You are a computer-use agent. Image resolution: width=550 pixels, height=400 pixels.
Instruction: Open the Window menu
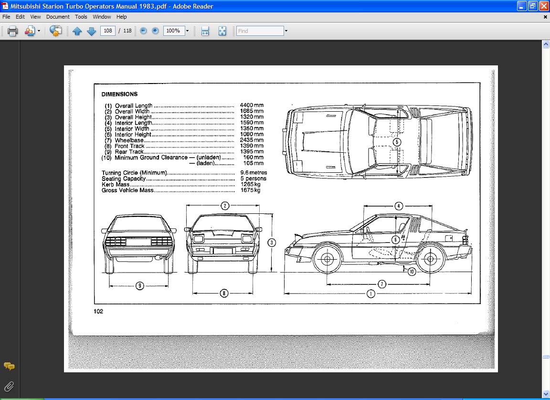pos(102,17)
